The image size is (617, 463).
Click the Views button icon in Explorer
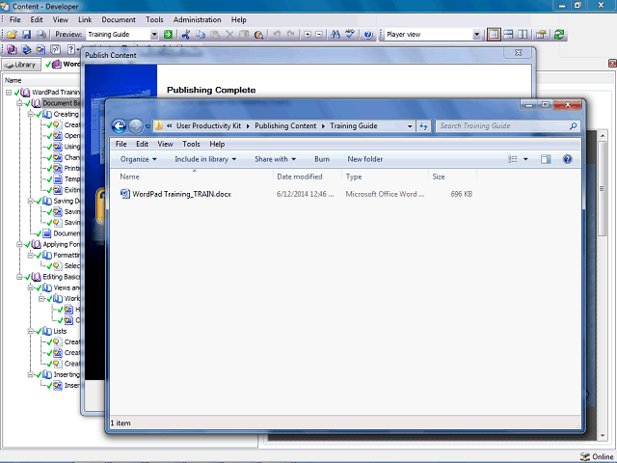pos(512,159)
